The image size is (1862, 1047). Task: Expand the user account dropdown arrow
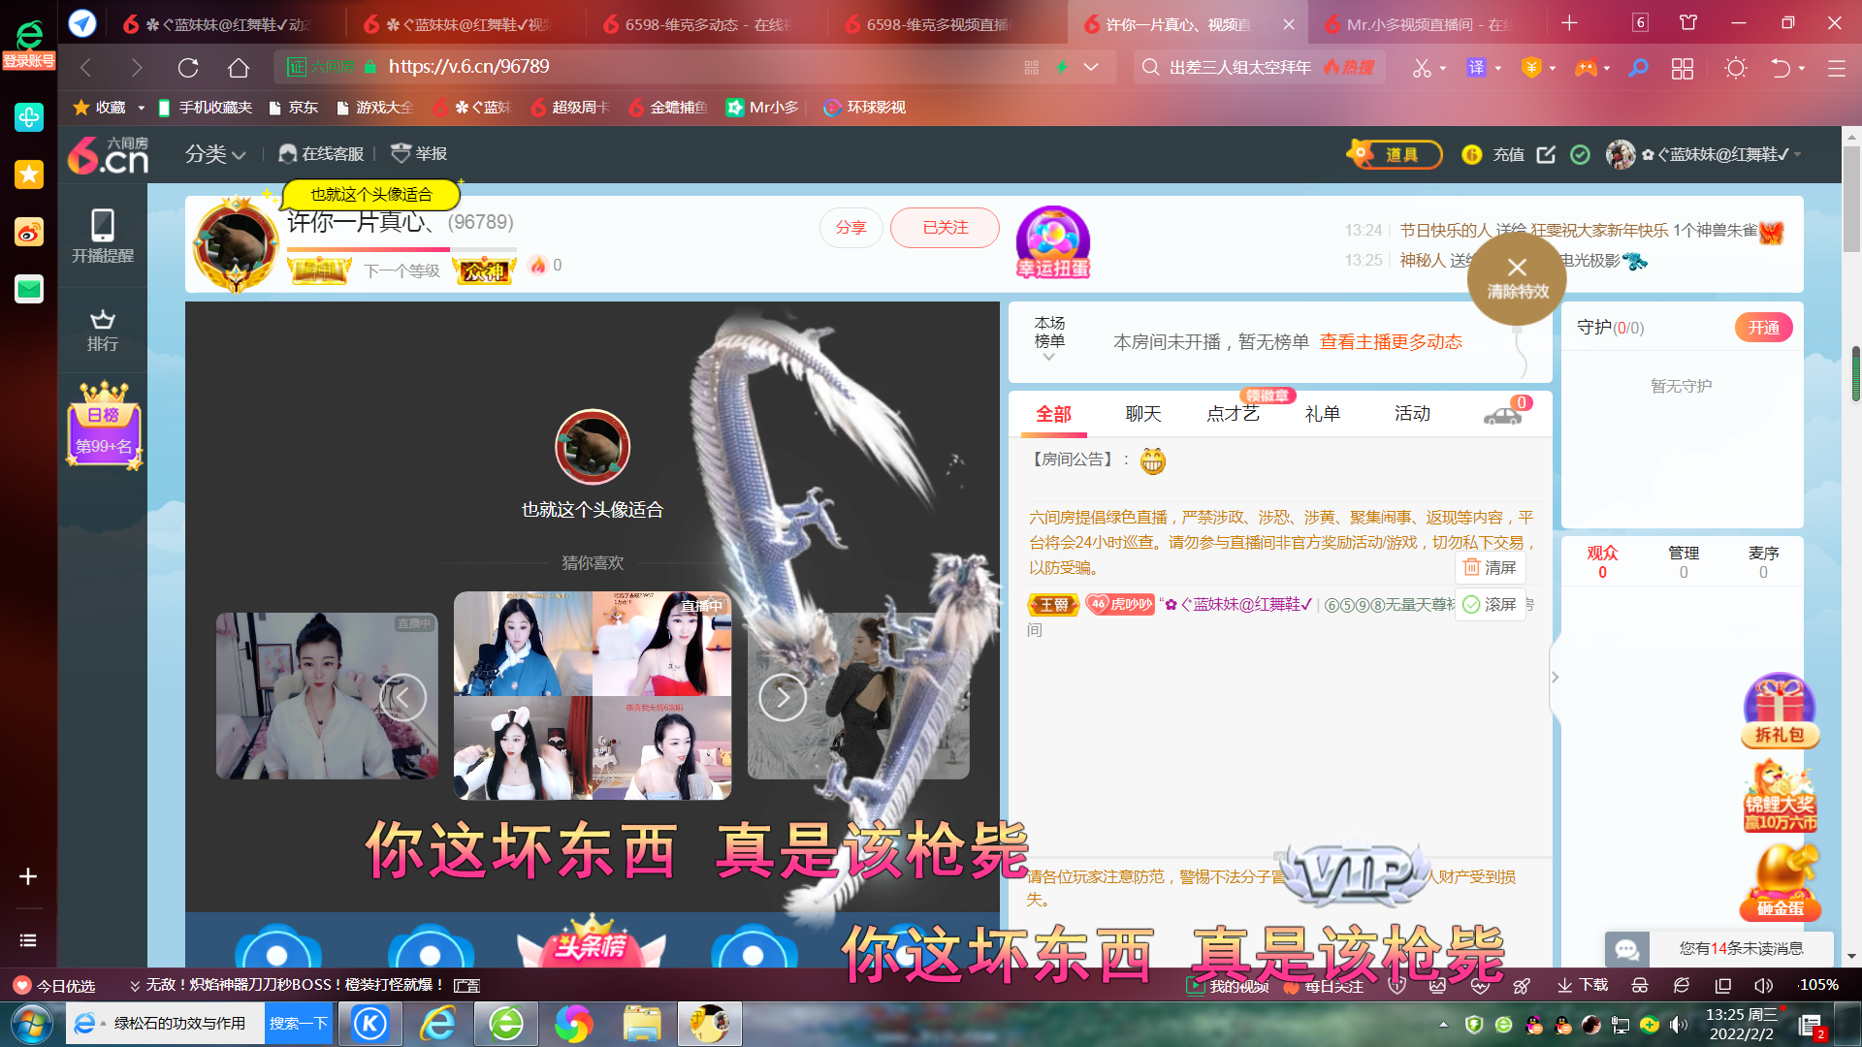click(x=1797, y=154)
